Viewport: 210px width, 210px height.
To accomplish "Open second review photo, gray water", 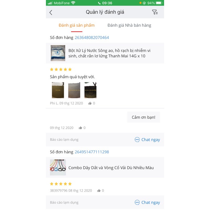I will 74,90.
